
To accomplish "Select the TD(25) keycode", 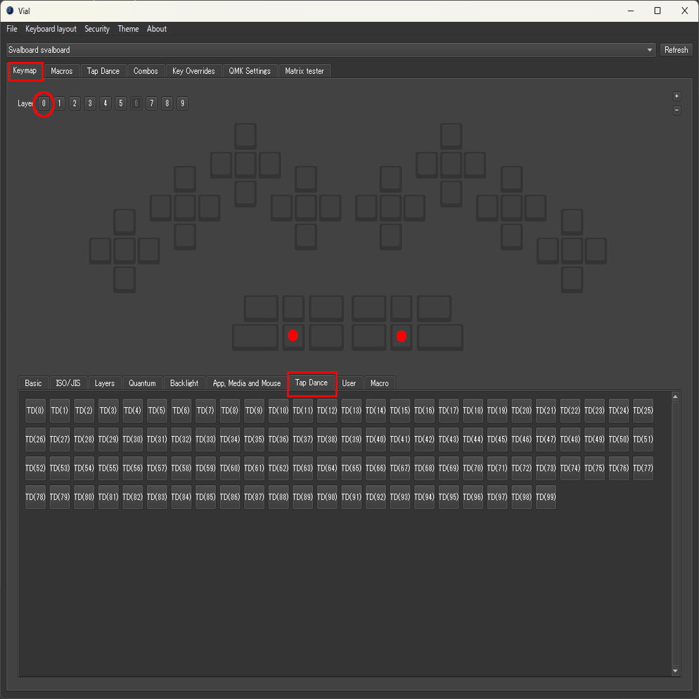I will point(643,411).
